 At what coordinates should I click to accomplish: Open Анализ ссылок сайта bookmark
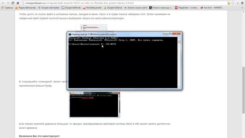(x=136, y=8)
